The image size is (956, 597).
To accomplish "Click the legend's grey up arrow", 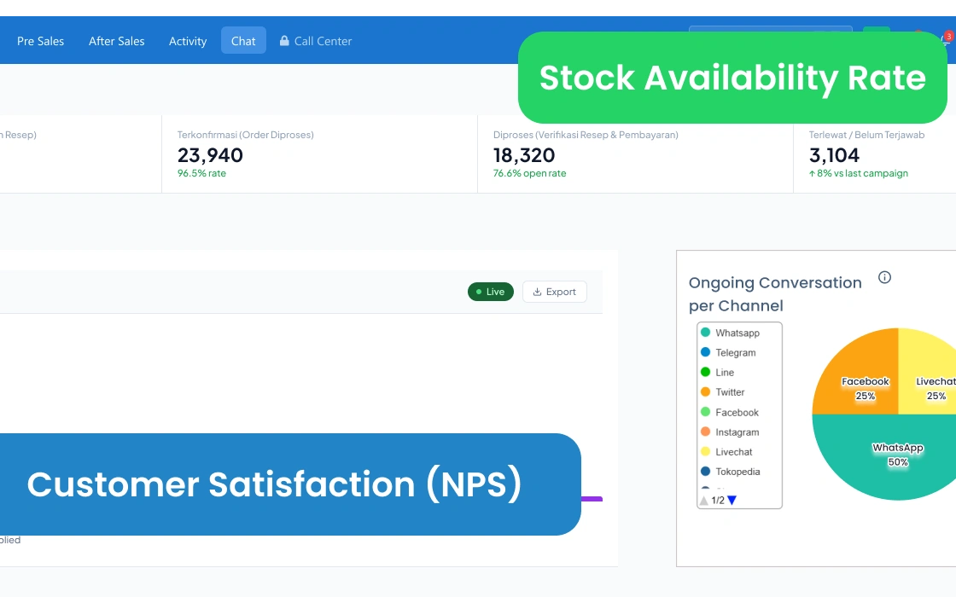I will pos(703,500).
